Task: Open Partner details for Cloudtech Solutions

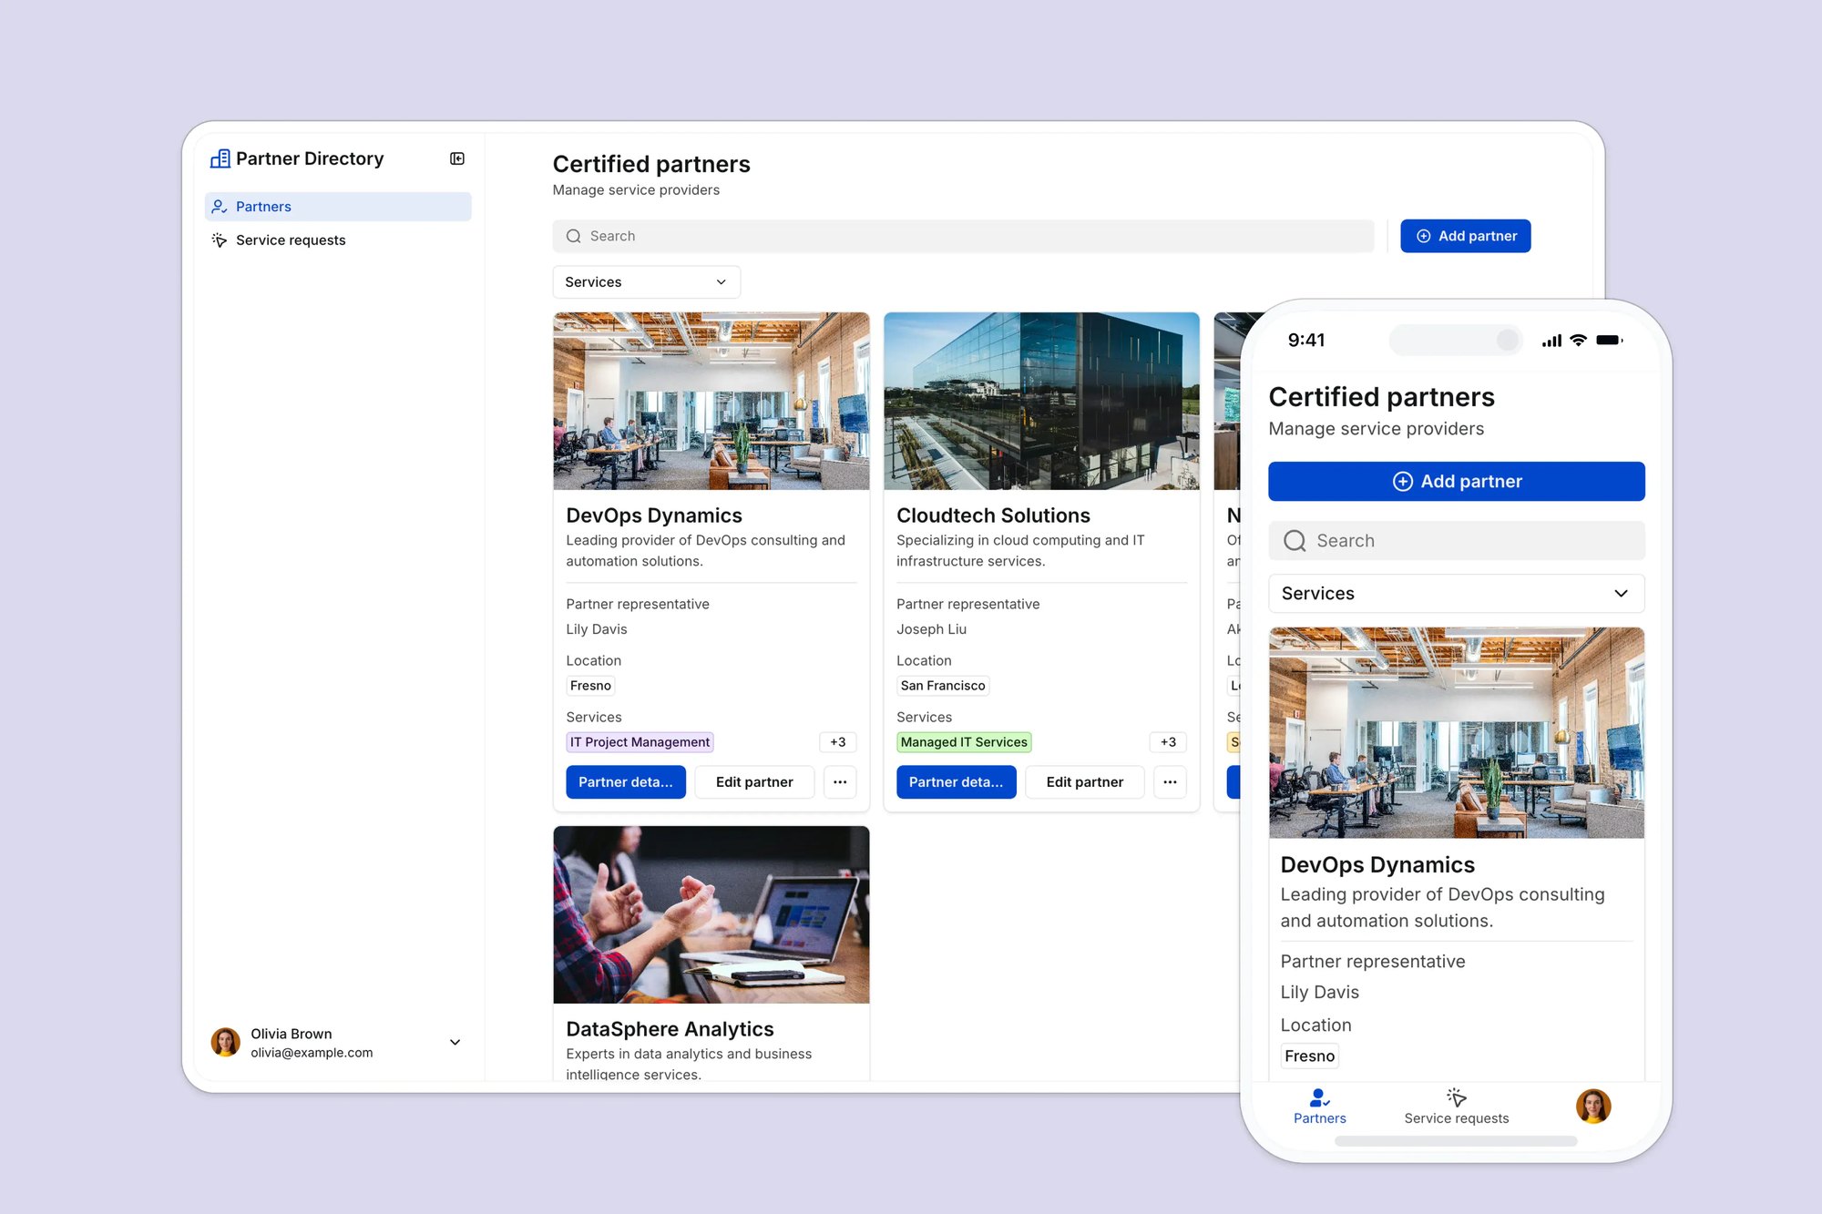Action: coord(956,782)
